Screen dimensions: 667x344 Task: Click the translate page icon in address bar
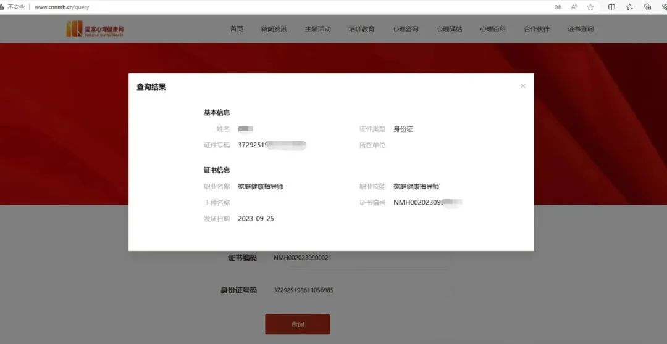558,7
